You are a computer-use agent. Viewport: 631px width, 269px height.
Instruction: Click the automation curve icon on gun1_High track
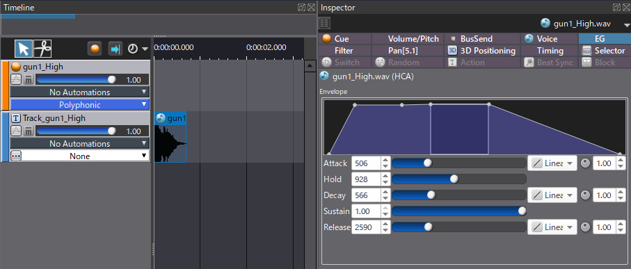[16, 80]
